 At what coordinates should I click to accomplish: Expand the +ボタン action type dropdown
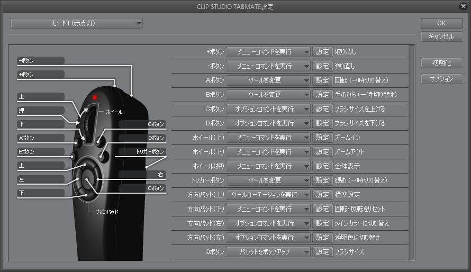(268, 52)
